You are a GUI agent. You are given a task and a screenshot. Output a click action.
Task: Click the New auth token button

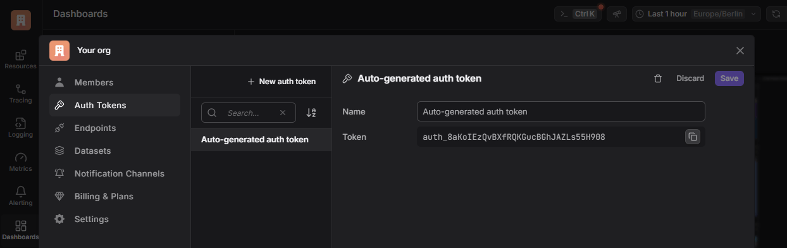(x=281, y=82)
